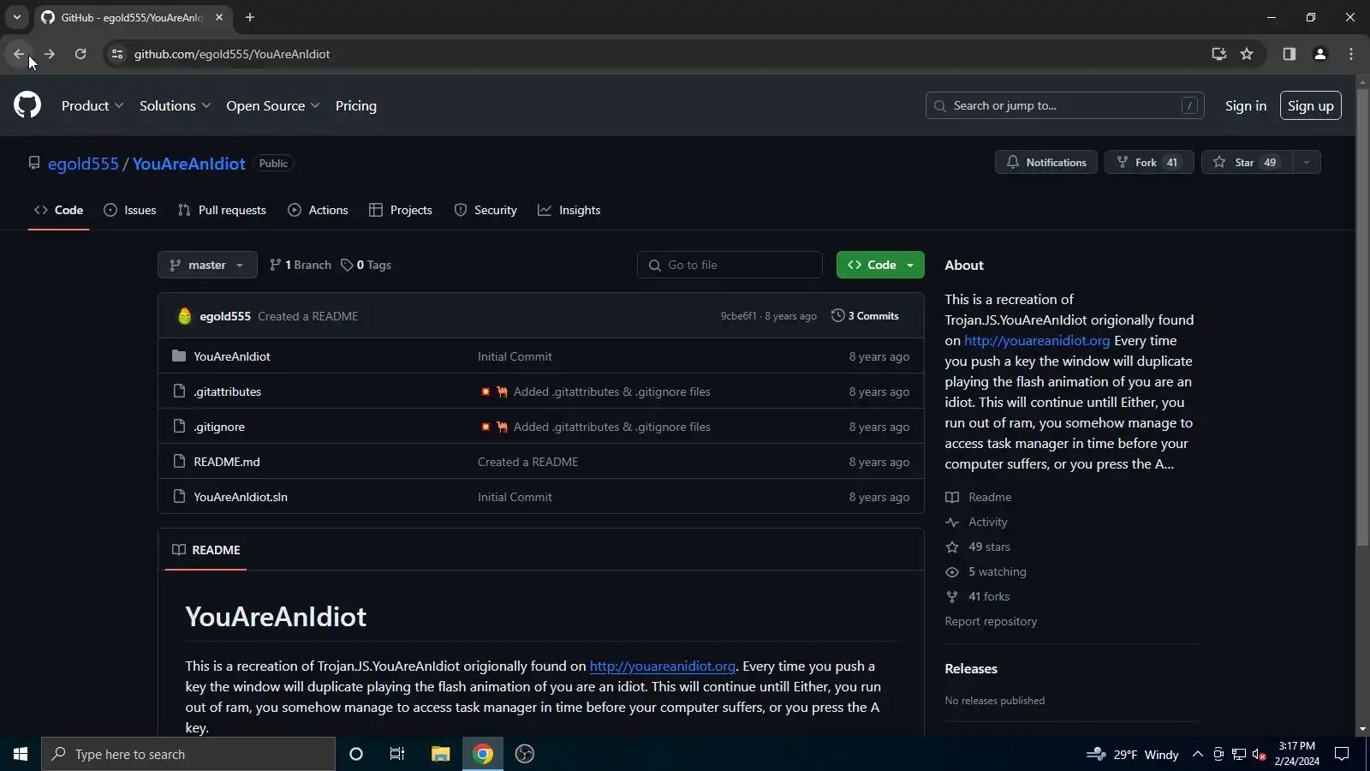The image size is (1370, 771).
Task: Click the Sign up button
Action: point(1310,105)
